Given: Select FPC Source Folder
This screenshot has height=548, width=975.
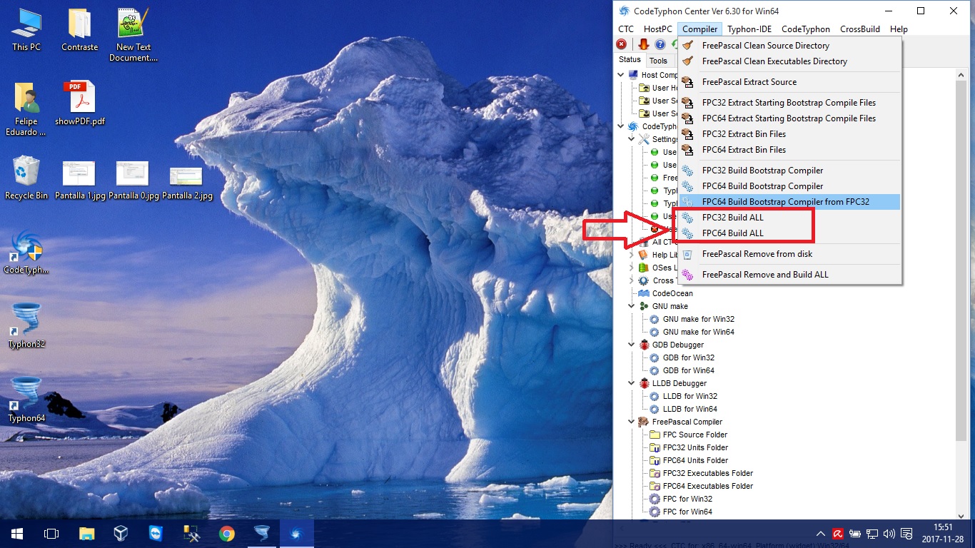Looking at the screenshot, I should pos(694,435).
